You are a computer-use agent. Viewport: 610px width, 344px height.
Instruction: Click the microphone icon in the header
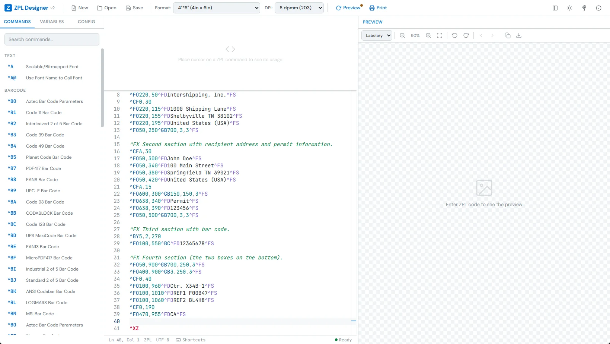coord(584,8)
